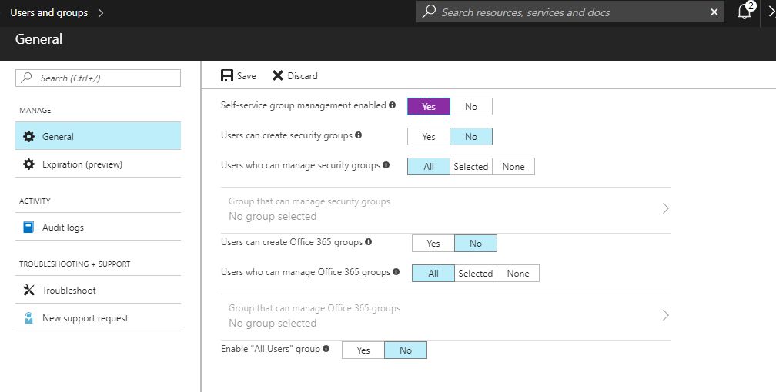
Task: Select Selected for managing Office 365 groups
Action: tap(476, 274)
